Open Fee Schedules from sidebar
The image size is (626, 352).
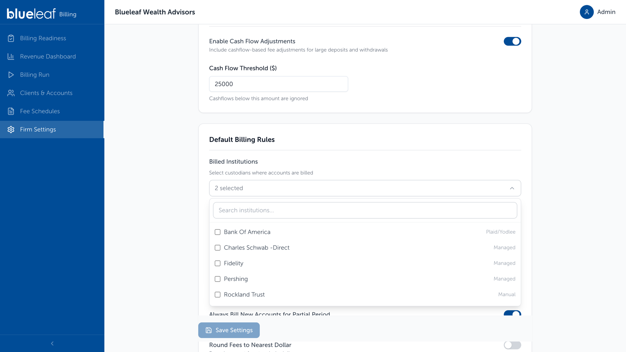point(52,111)
